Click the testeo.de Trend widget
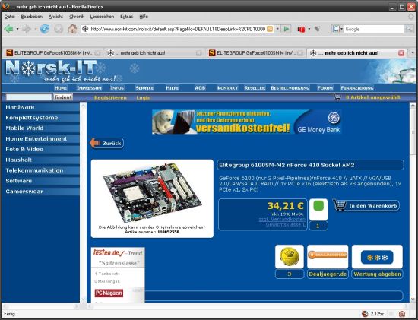The height and width of the screenshot is (320, 418). tap(118, 274)
